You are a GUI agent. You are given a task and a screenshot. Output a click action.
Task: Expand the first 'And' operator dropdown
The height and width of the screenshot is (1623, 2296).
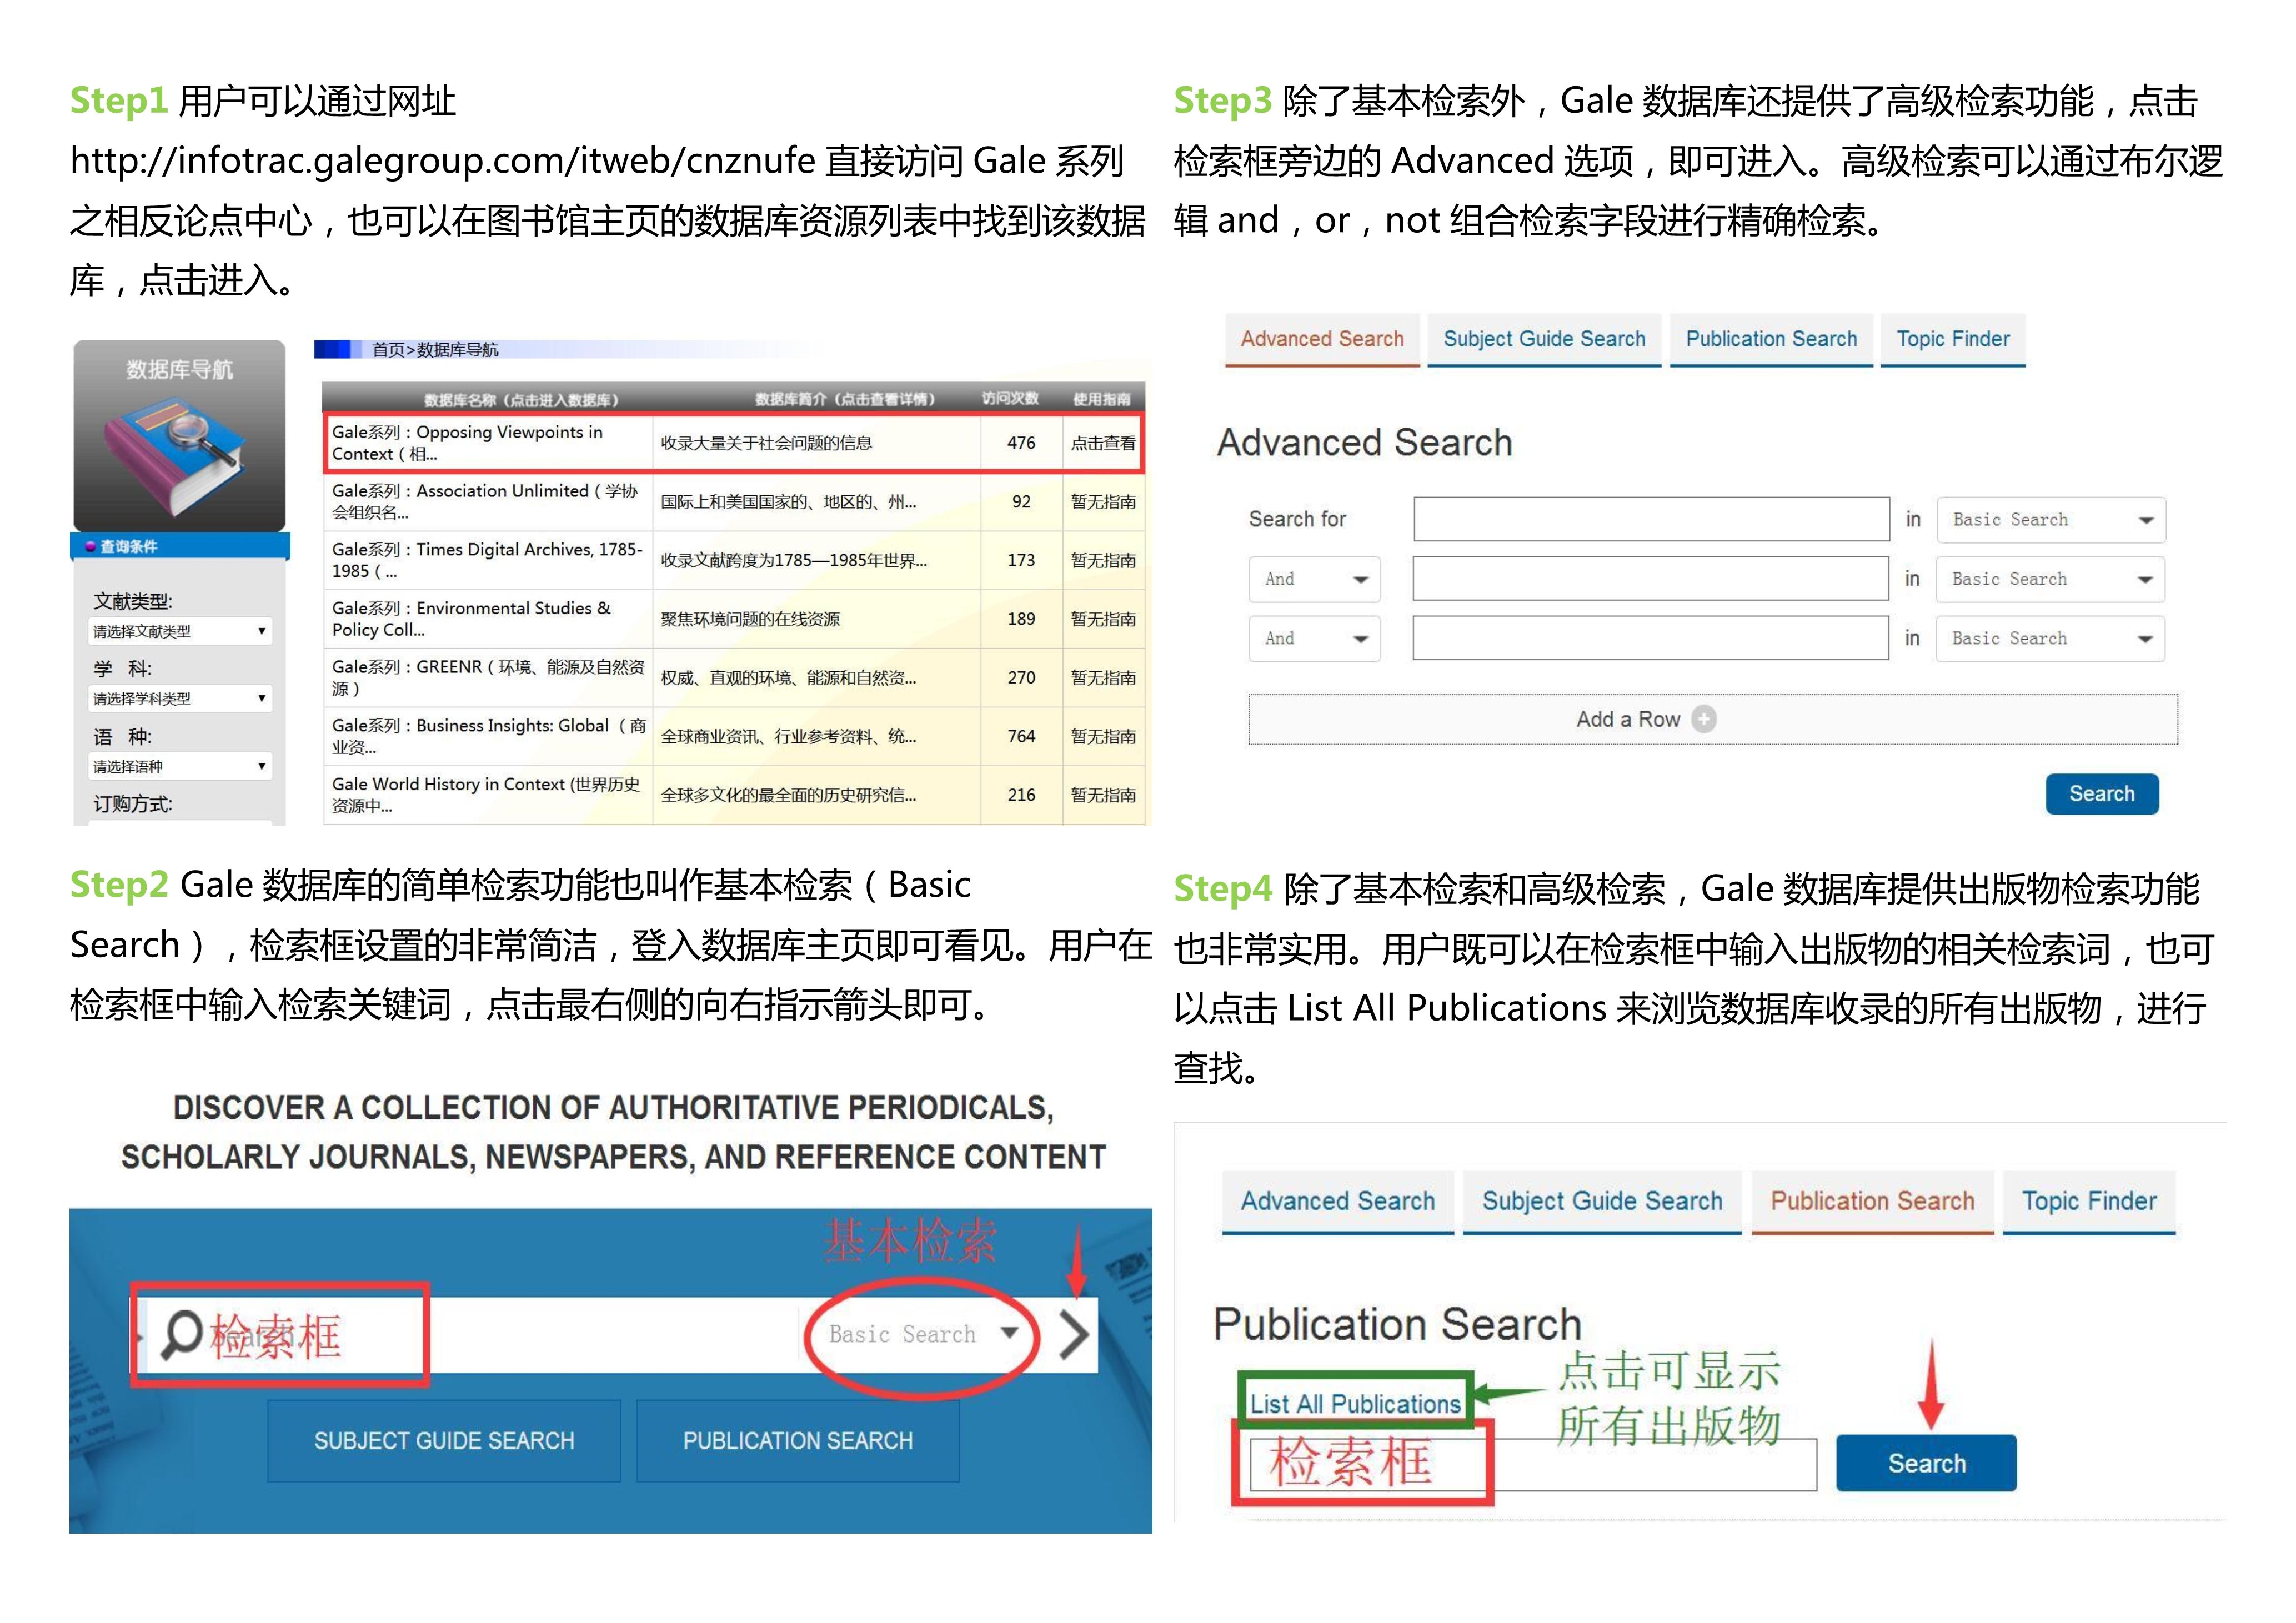coord(1314,579)
